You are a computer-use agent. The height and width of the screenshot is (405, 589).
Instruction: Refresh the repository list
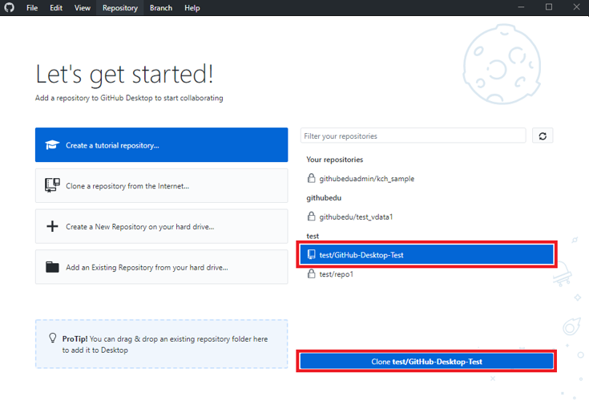pos(543,136)
